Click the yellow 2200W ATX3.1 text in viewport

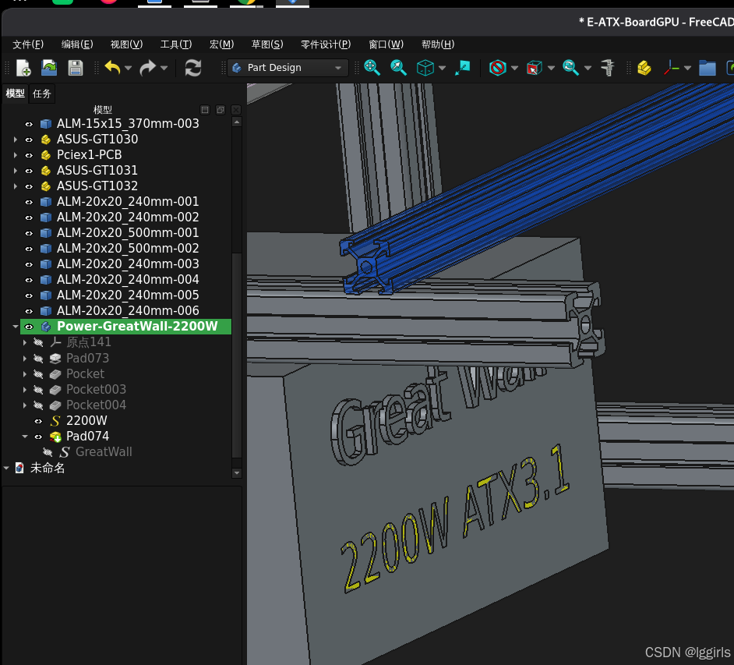coord(457,520)
